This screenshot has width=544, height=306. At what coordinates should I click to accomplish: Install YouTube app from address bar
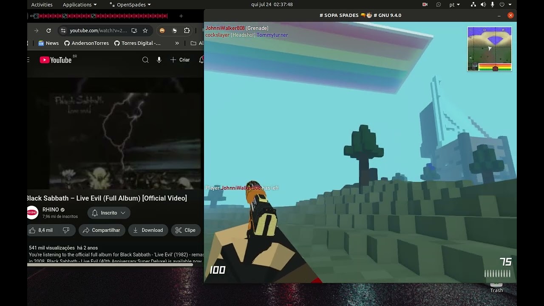coord(134,31)
